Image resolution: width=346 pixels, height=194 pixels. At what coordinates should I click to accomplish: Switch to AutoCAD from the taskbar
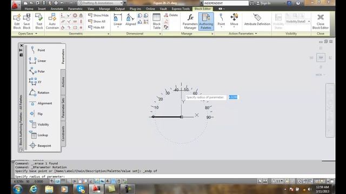click(x=96, y=189)
